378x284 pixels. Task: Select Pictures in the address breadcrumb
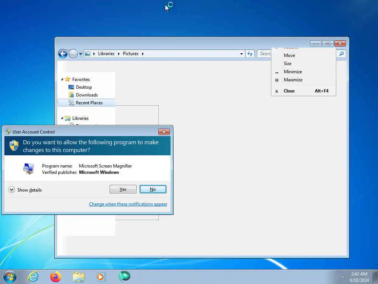coord(131,54)
